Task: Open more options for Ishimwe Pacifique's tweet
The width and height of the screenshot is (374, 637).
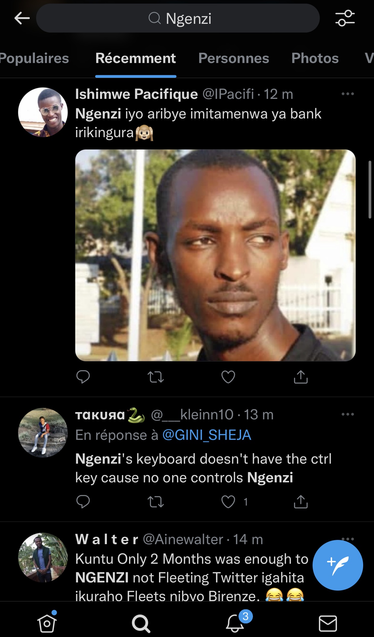Action: coord(348,94)
